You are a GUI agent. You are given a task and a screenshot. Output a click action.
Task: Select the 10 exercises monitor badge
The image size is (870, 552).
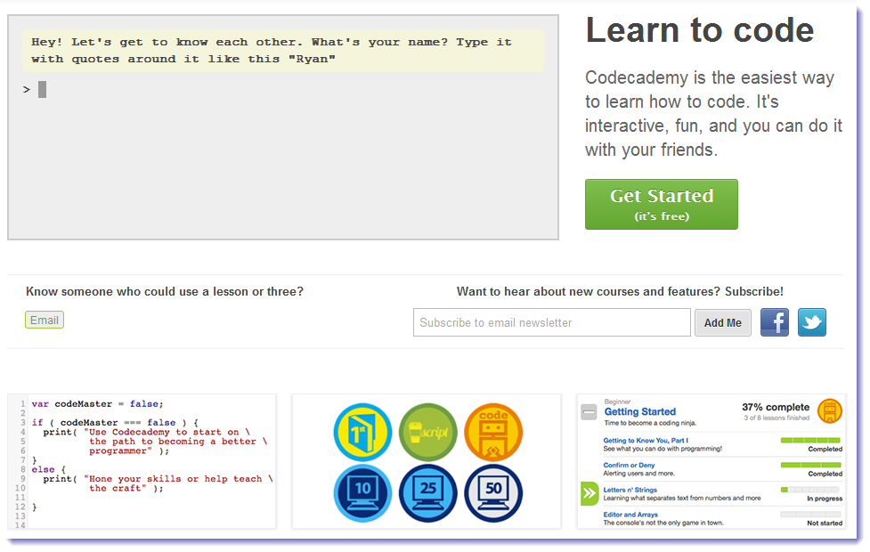click(x=362, y=493)
